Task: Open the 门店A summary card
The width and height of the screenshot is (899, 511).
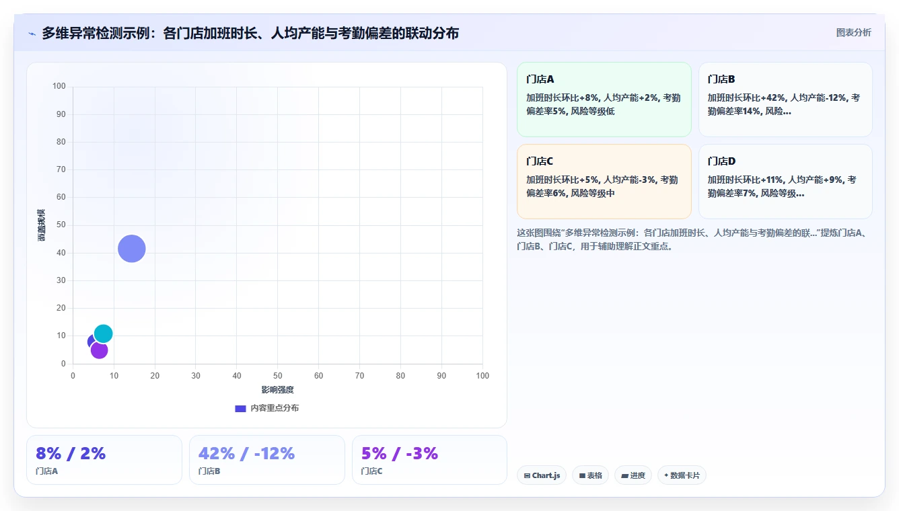Action: 604,100
